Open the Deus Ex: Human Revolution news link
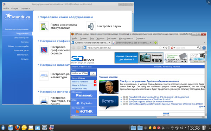This screenshot has width=211, height=131. pyautogui.click(x=151, y=102)
